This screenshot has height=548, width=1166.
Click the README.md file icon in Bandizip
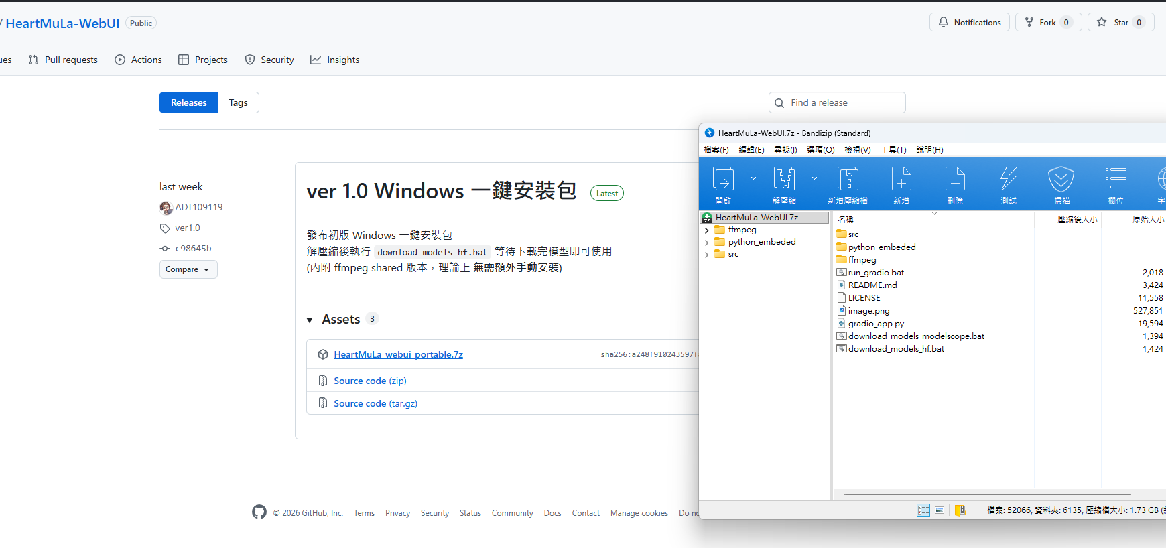(x=842, y=285)
